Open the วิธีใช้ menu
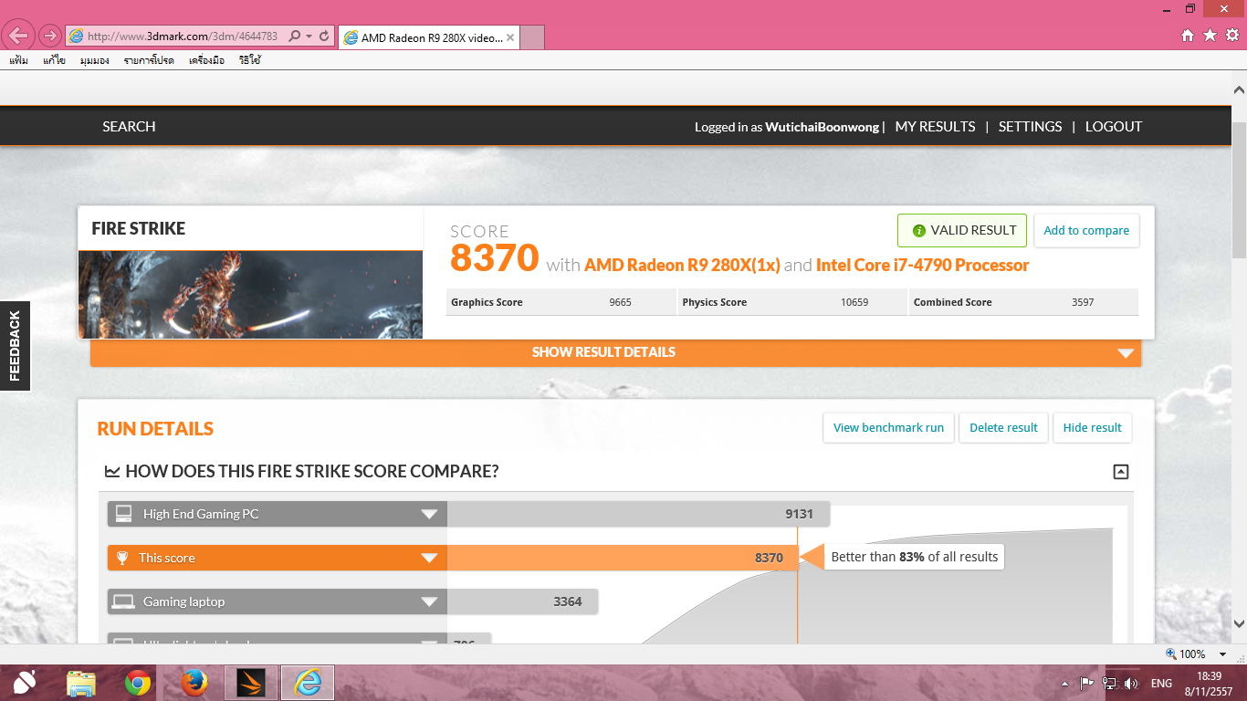 tap(249, 60)
